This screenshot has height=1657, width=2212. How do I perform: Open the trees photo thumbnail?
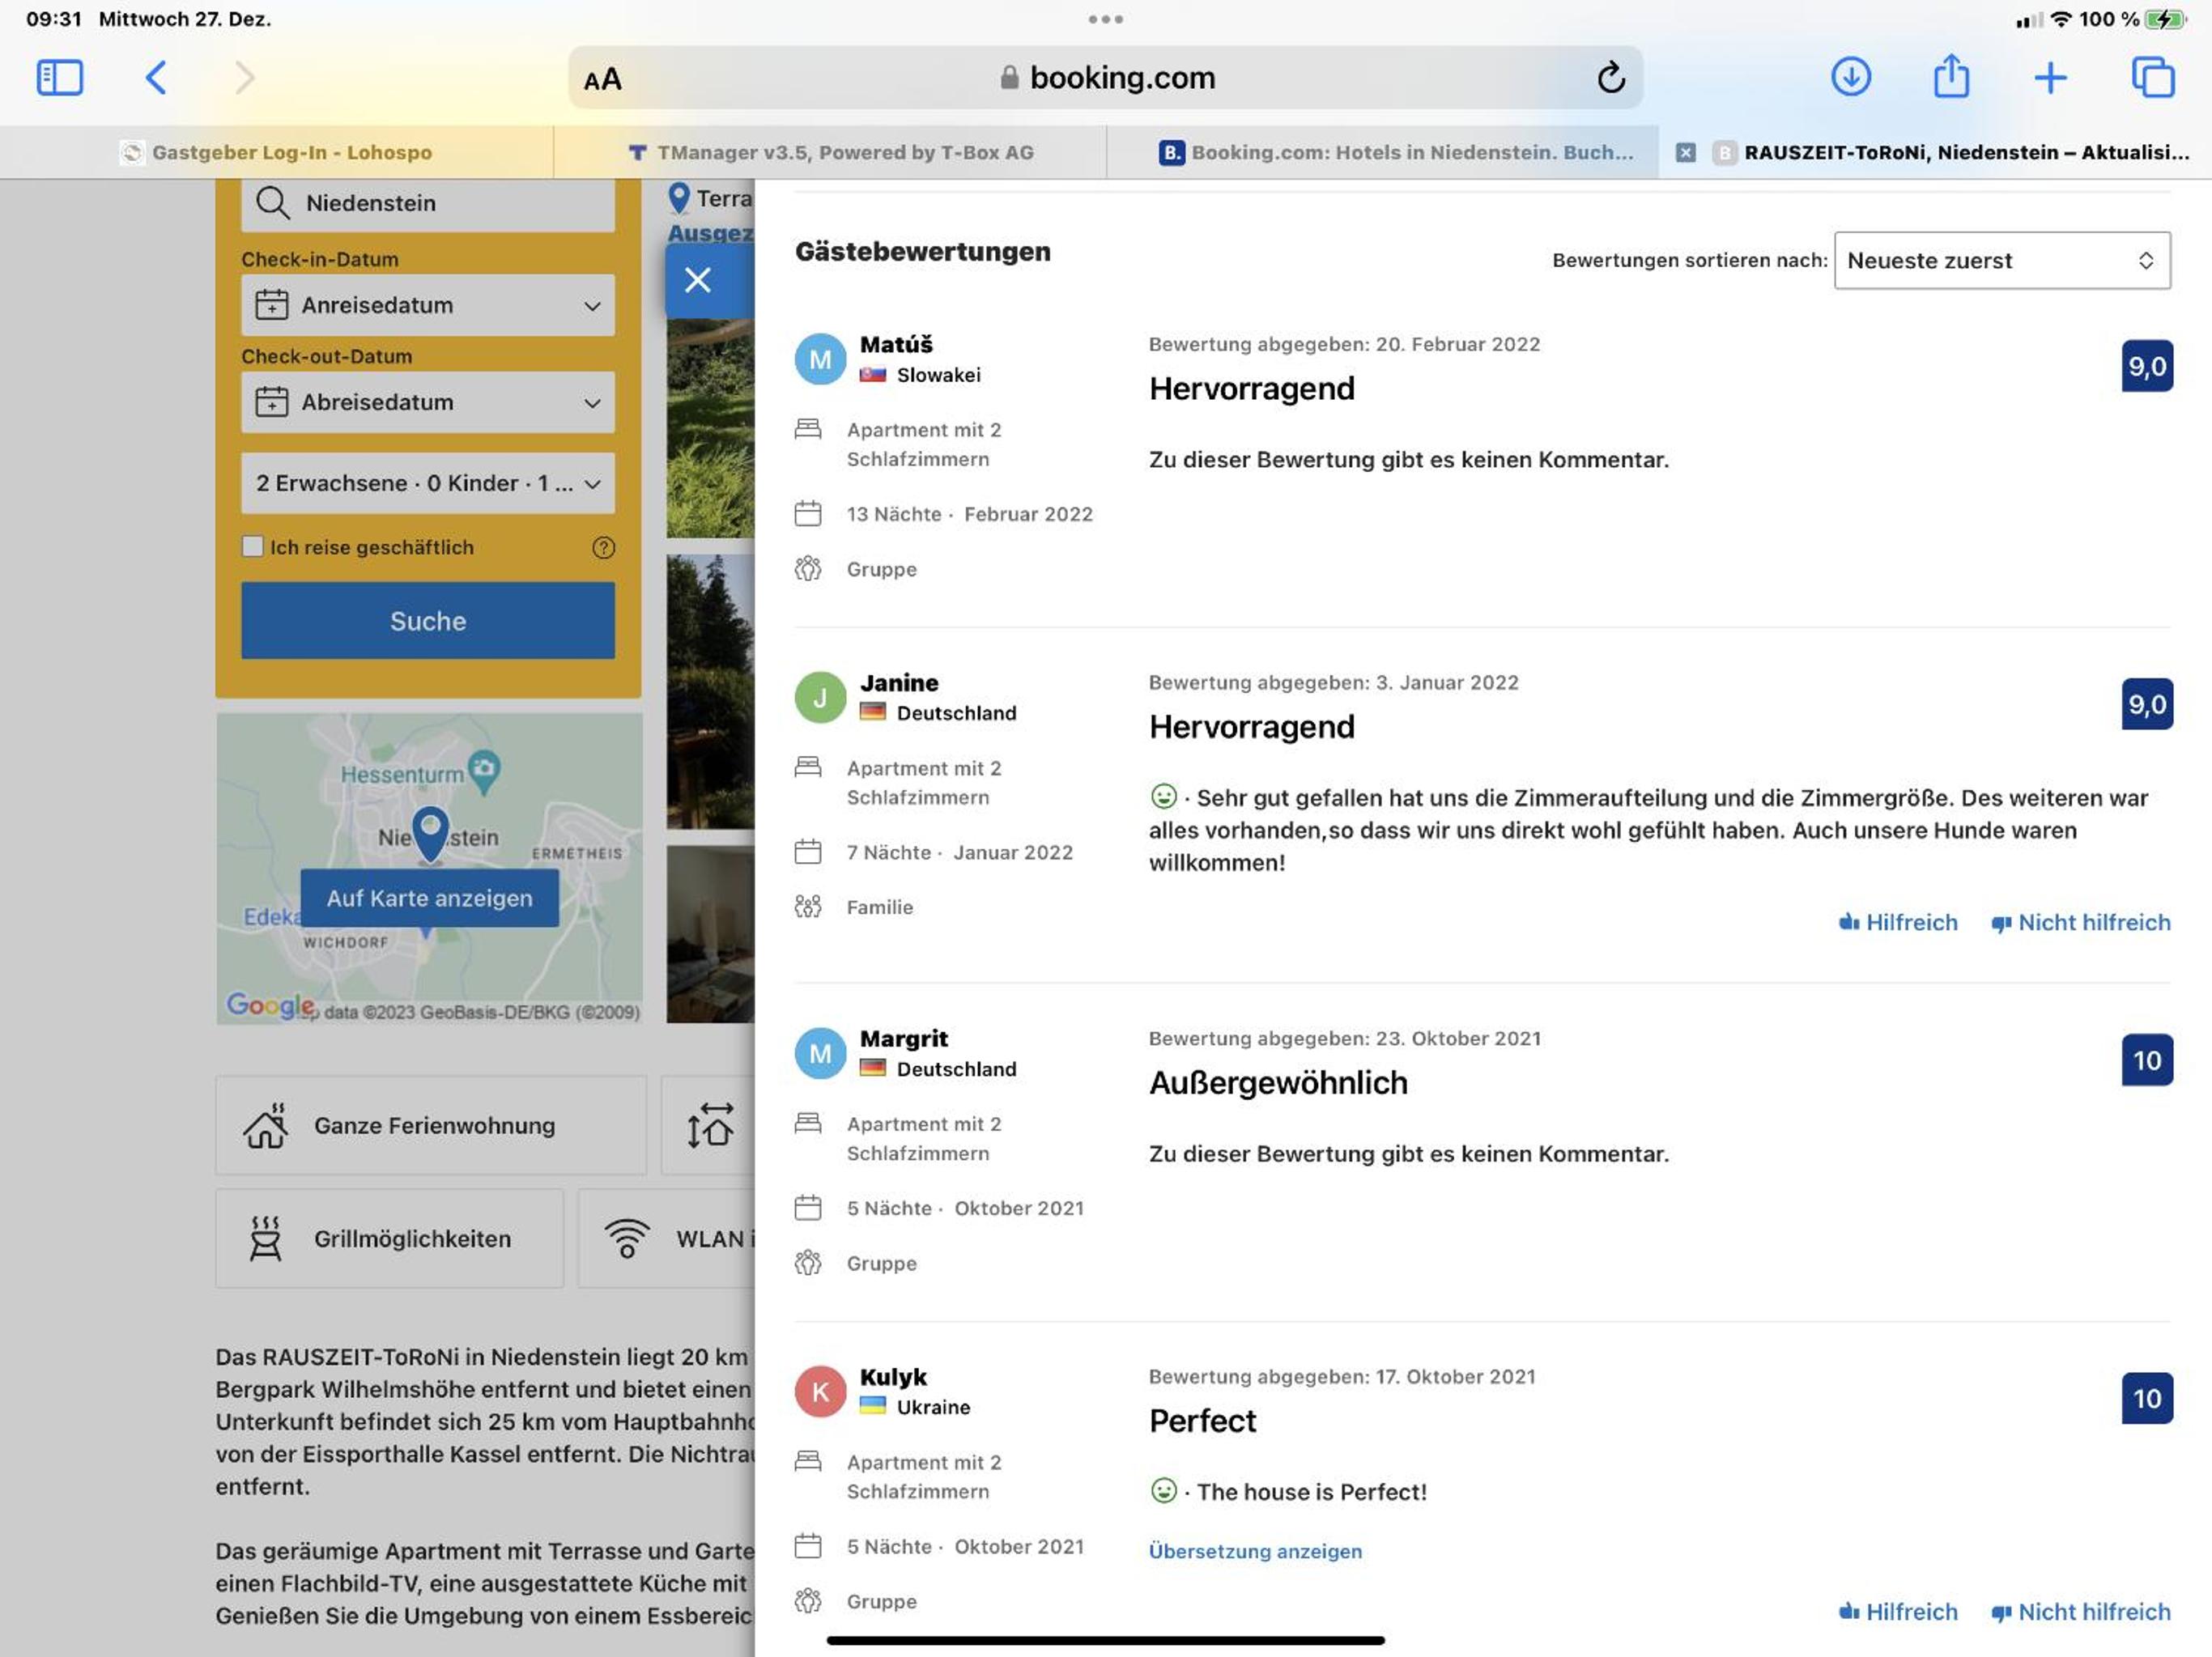coord(710,691)
